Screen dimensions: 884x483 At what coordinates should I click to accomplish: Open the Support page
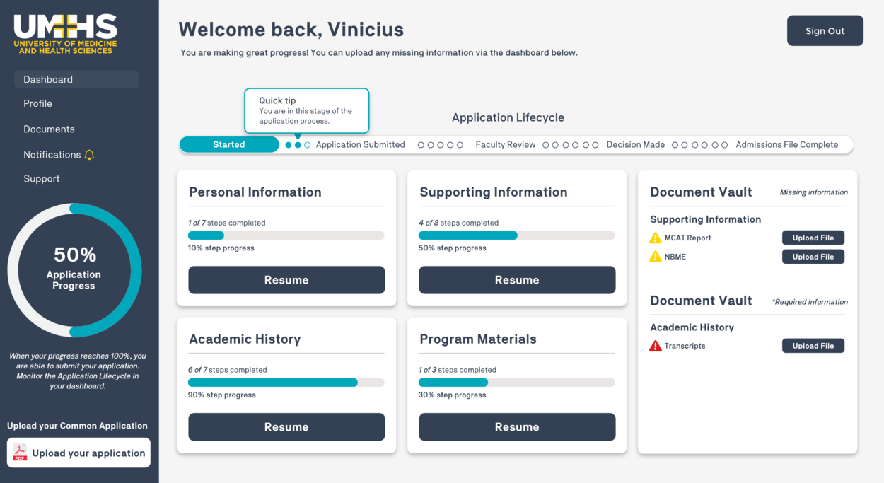(x=42, y=178)
